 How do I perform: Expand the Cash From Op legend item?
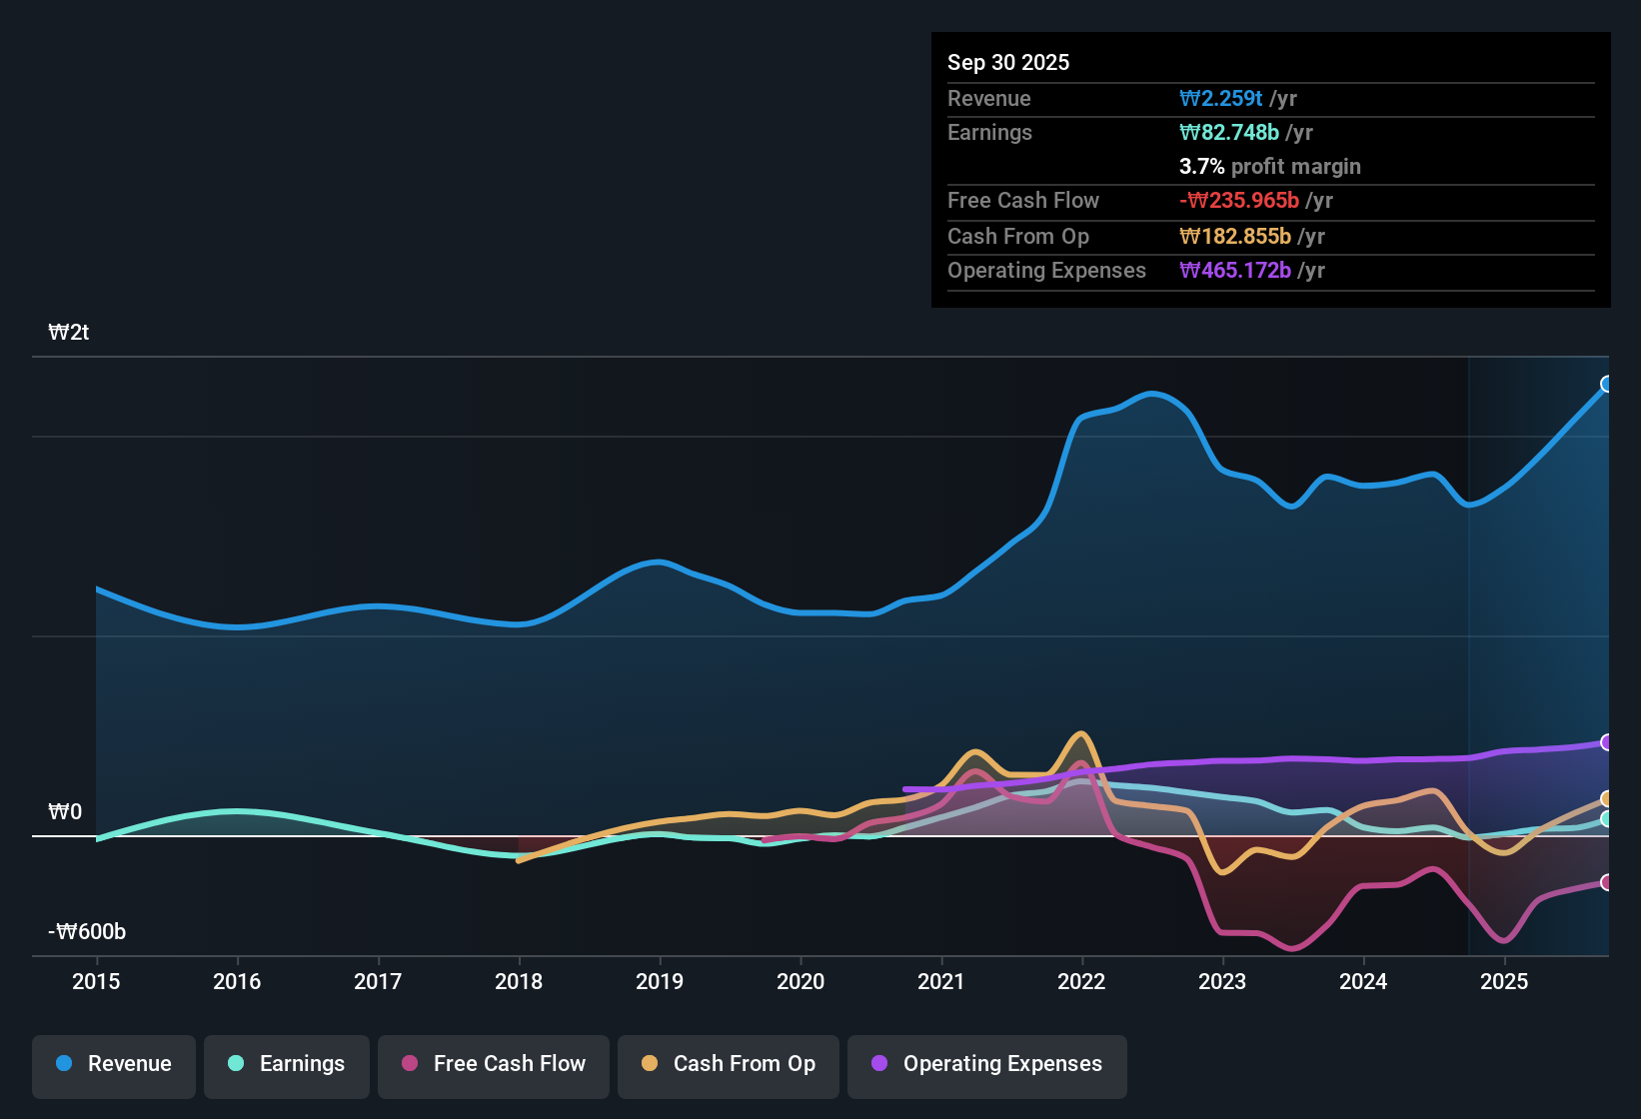(x=728, y=1064)
